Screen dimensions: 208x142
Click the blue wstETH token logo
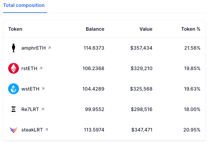14,89
